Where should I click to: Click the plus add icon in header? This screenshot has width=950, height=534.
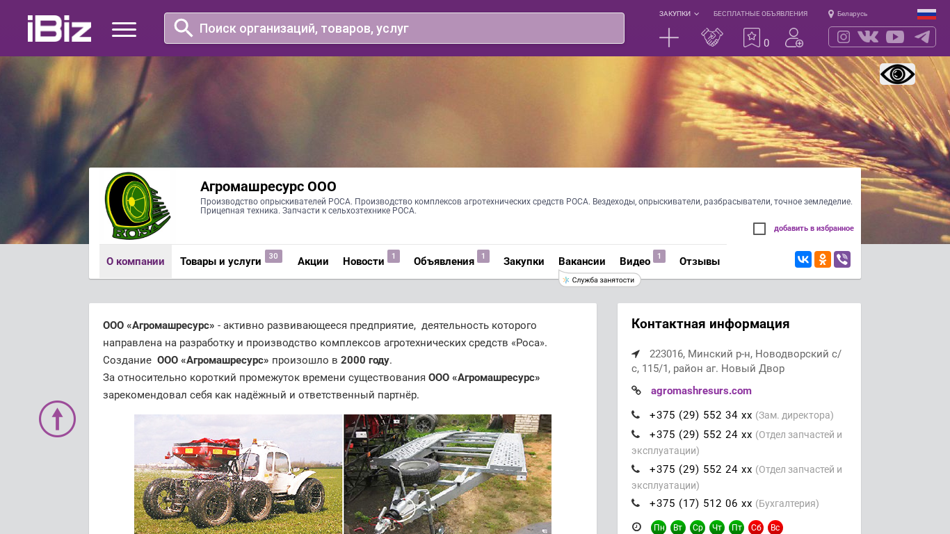[668, 38]
